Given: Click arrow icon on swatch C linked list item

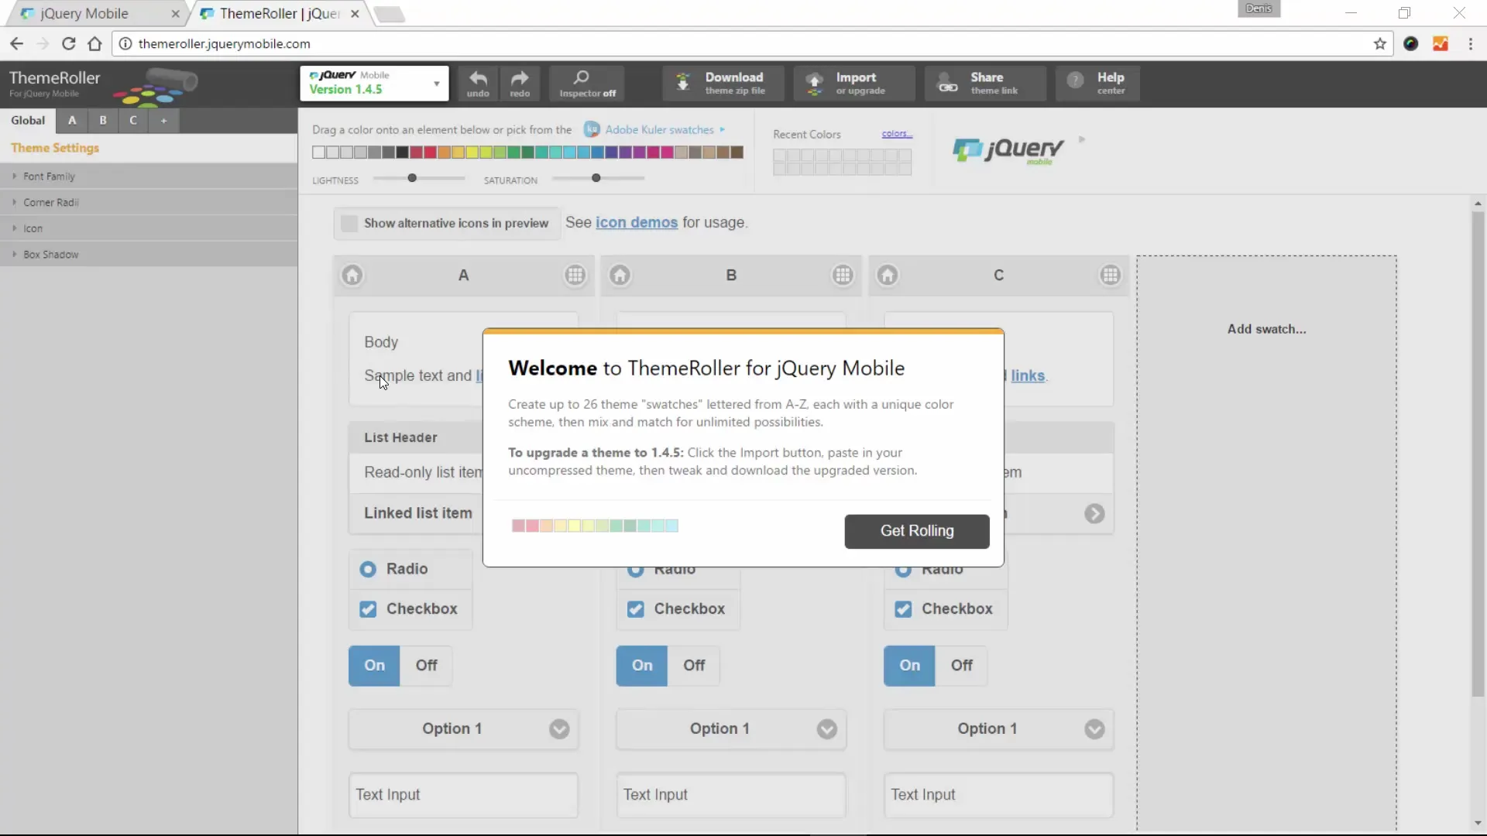Looking at the screenshot, I should coord(1094,514).
